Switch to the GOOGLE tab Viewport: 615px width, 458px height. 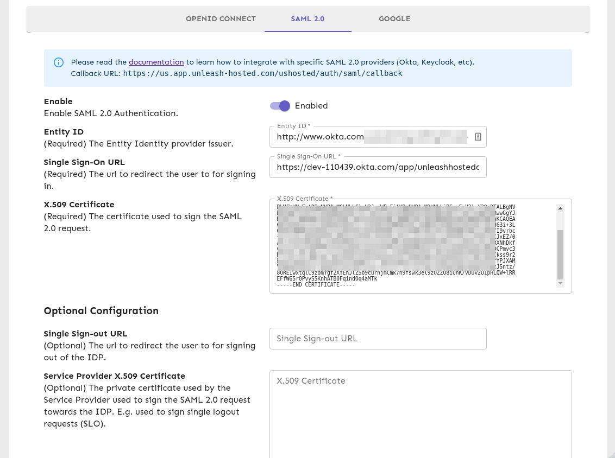(x=394, y=19)
